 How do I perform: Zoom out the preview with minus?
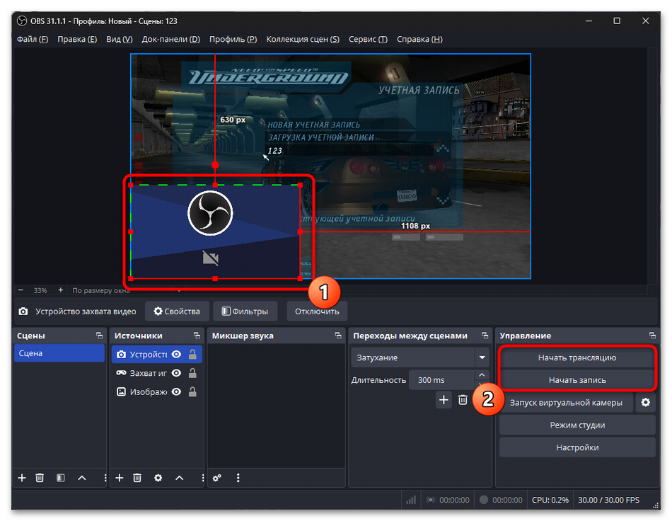tap(21, 290)
